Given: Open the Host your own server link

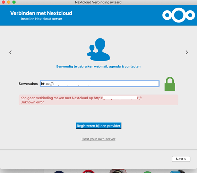Looking at the screenshot, I should tap(98, 139).
